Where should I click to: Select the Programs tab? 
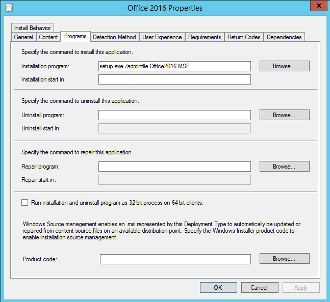(x=75, y=37)
